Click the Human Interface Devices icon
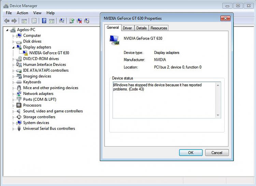Viewport: 256px width, 186px height. click(19, 65)
